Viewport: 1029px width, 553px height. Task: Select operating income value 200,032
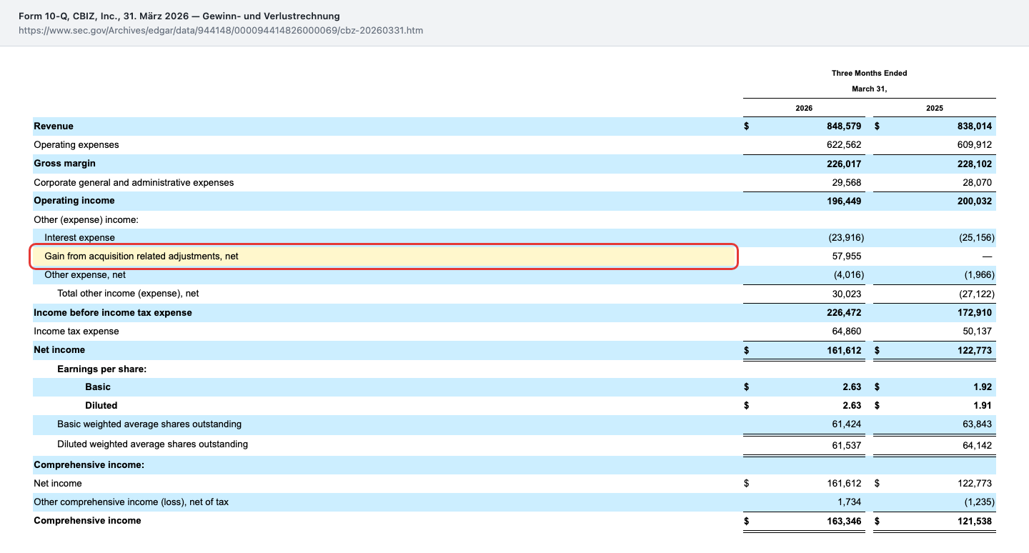[x=974, y=201]
